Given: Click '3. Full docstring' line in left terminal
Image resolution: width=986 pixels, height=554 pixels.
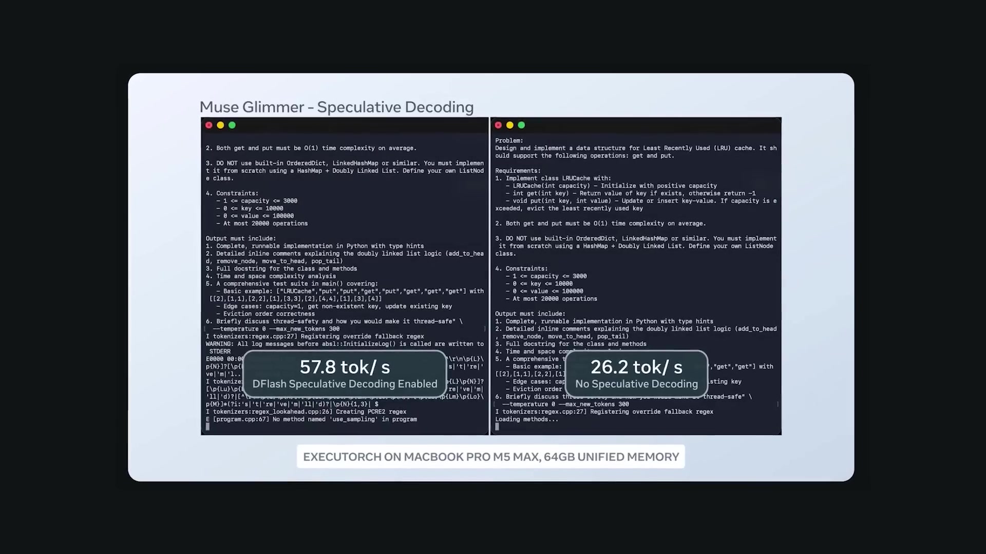Looking at the screenshot, I should [281, 269].
